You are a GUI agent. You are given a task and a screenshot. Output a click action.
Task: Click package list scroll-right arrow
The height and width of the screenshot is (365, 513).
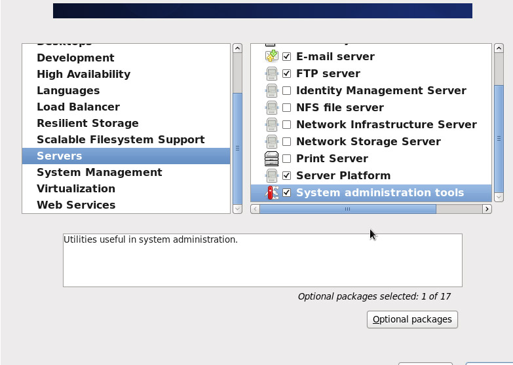click(x=487, y=209)
